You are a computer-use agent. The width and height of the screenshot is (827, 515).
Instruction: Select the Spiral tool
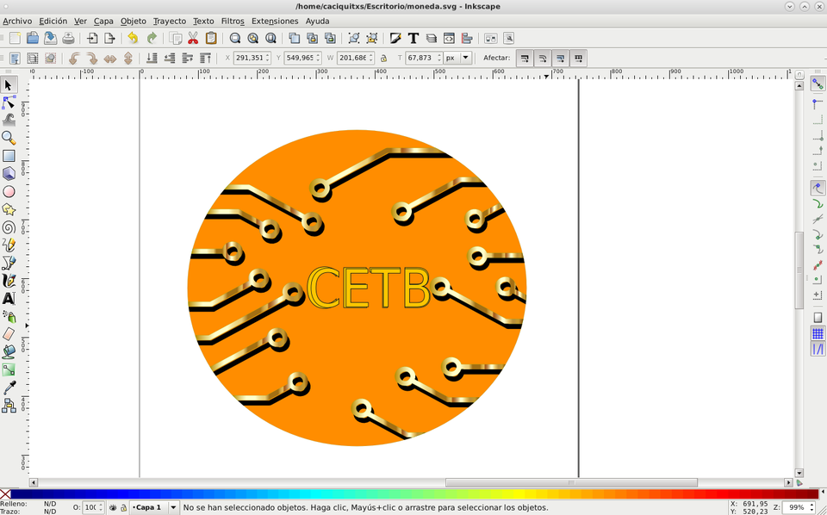pos(9,227)
